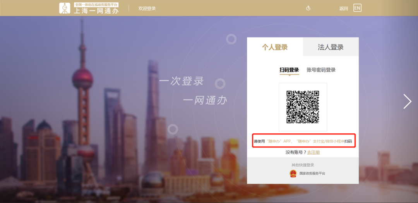Click the 上海一网通办 logo icon
418x203 pixels.
tap(65, 8)
